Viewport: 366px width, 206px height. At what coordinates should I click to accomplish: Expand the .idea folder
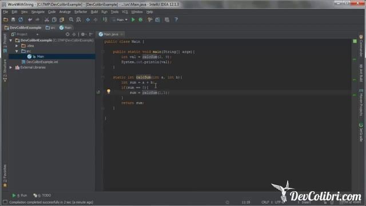click(x=17, y=46)
